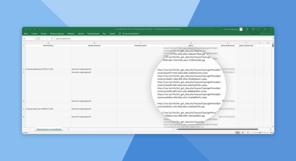Click the lightbulb 'Что вы хотите сделать?' search
296x161 pixels.
(x=129, y=34)
